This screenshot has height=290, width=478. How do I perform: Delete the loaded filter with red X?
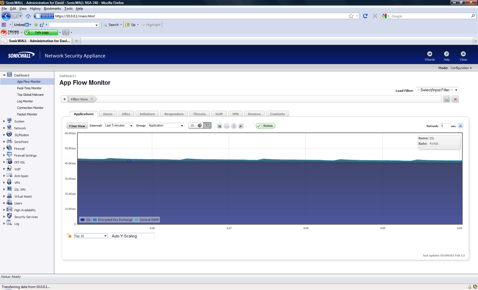[x=455, y=99]
